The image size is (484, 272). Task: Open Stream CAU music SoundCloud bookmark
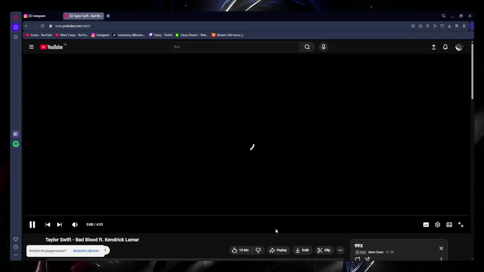point(228,35)
